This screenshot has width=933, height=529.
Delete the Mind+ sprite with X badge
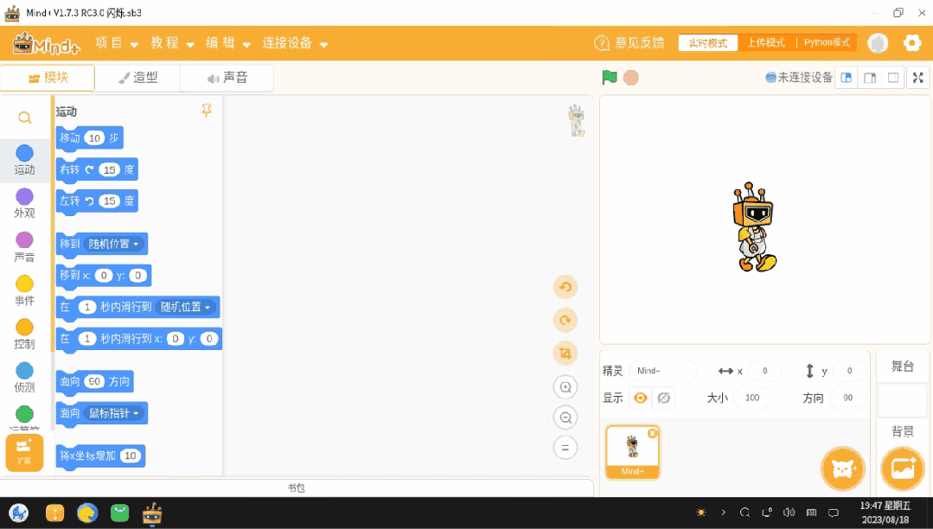652,433
